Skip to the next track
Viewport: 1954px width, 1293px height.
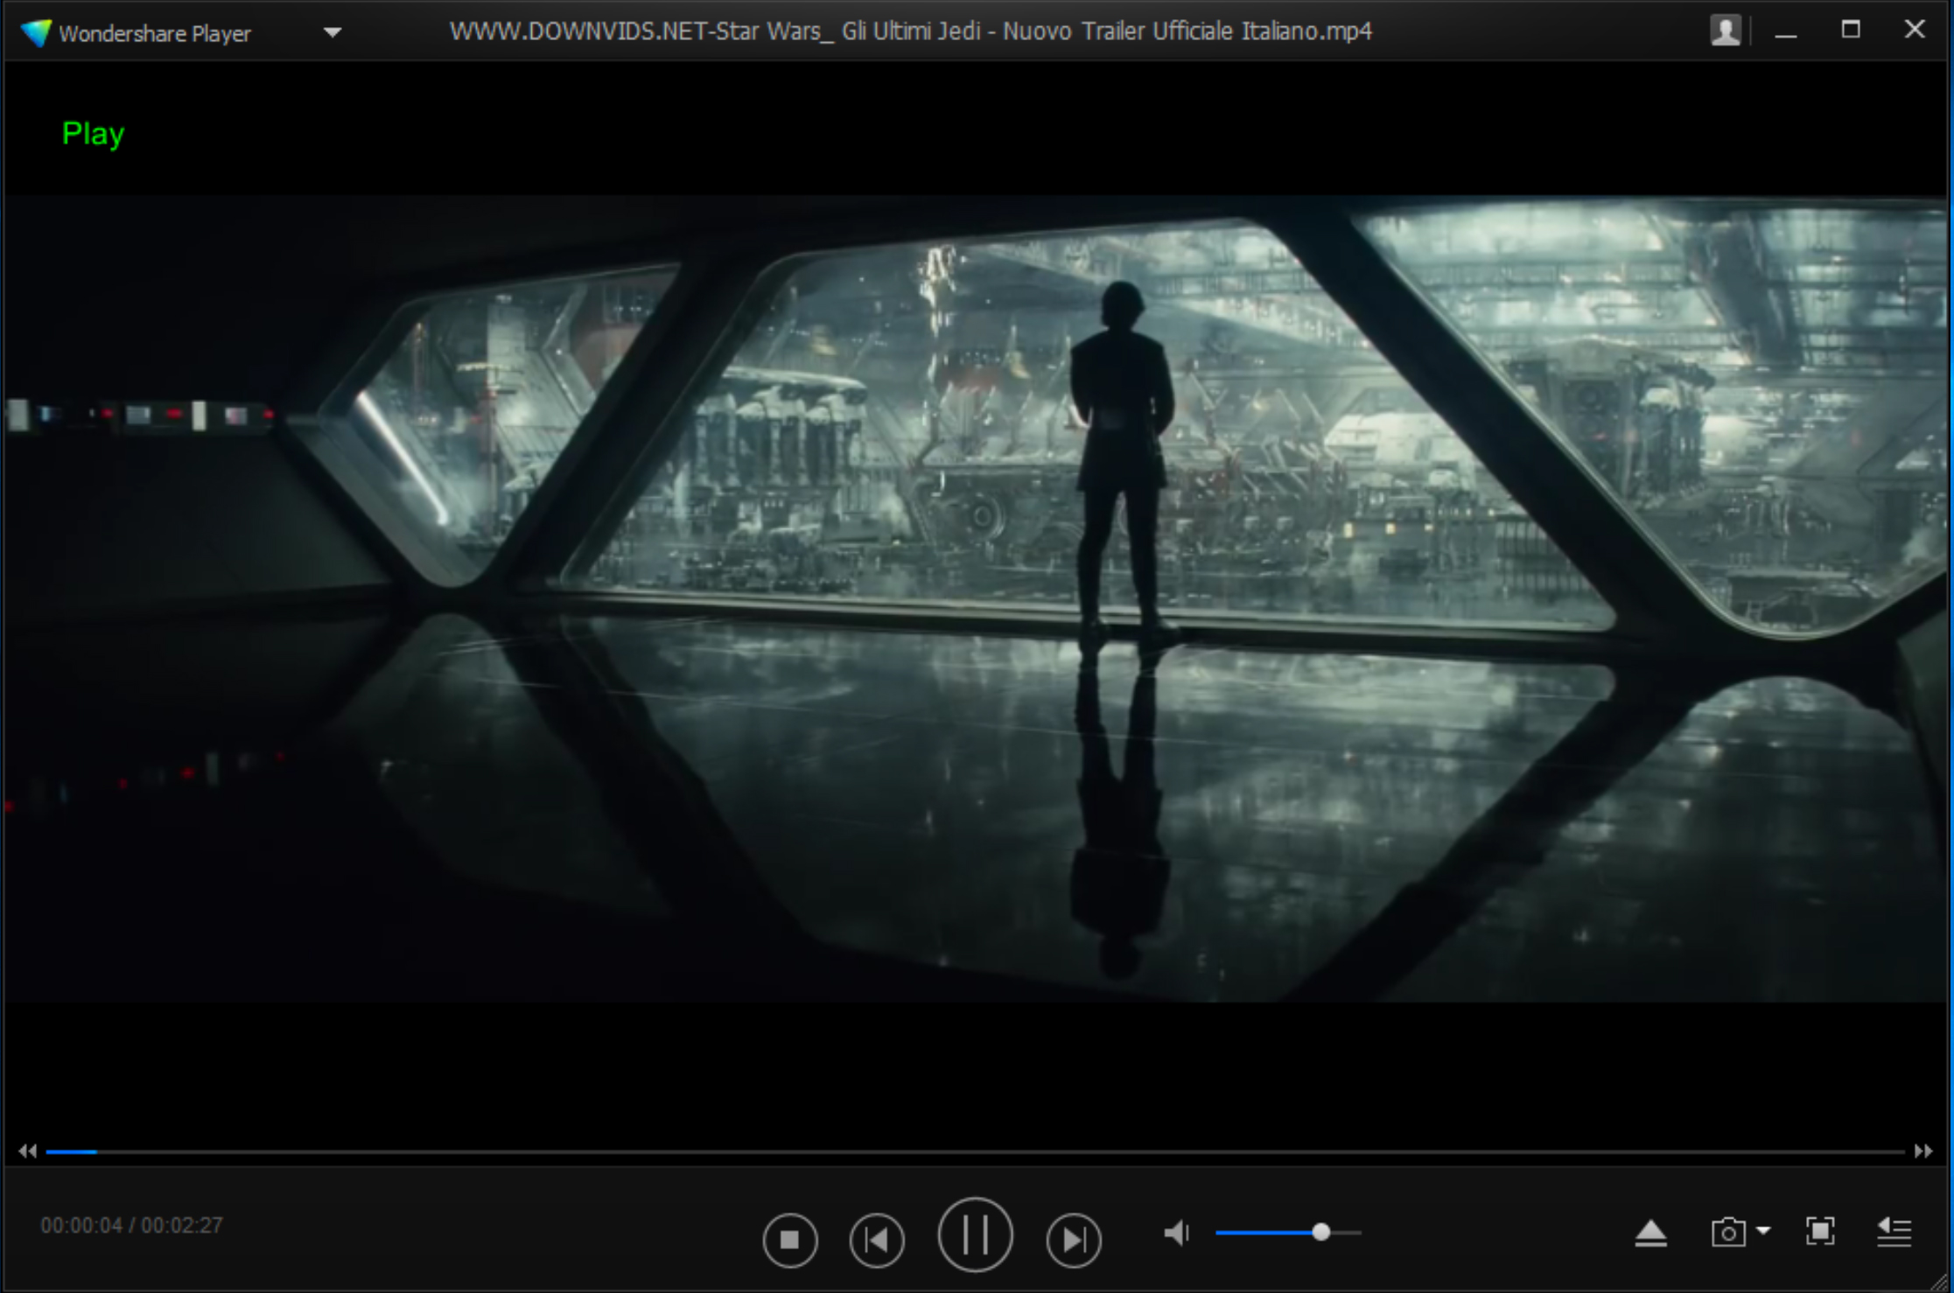click(1074, 1240)
